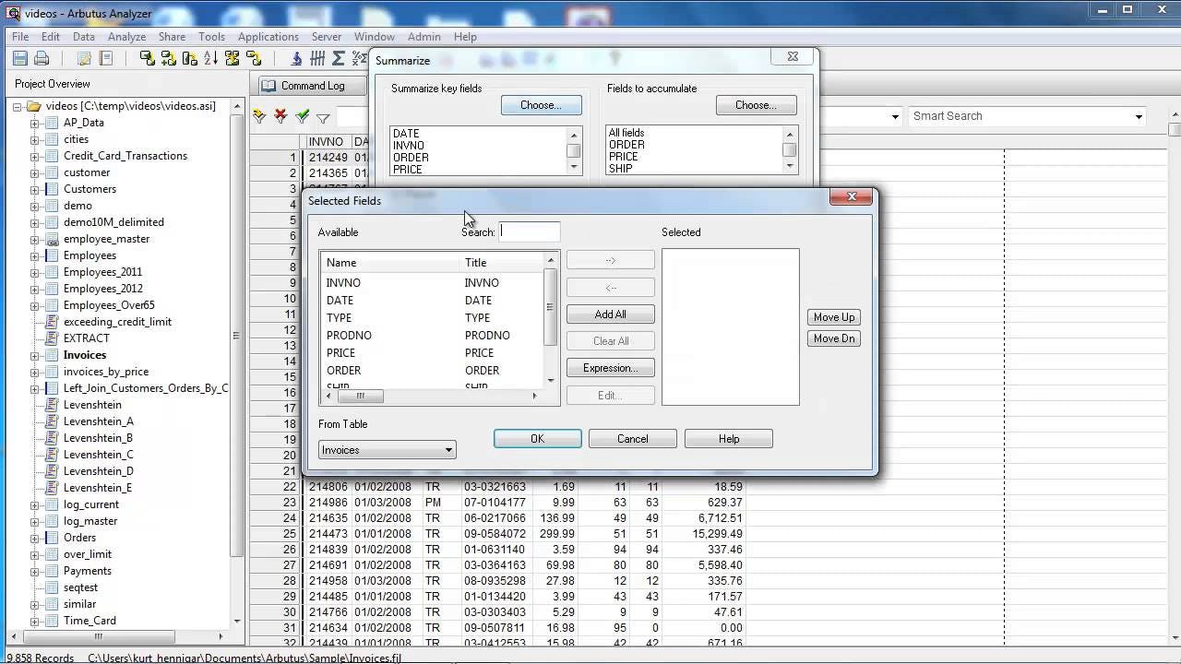Screen dimensions: 1181x664
Task: Click the Print toolbar icon
Action: [42, 58]
